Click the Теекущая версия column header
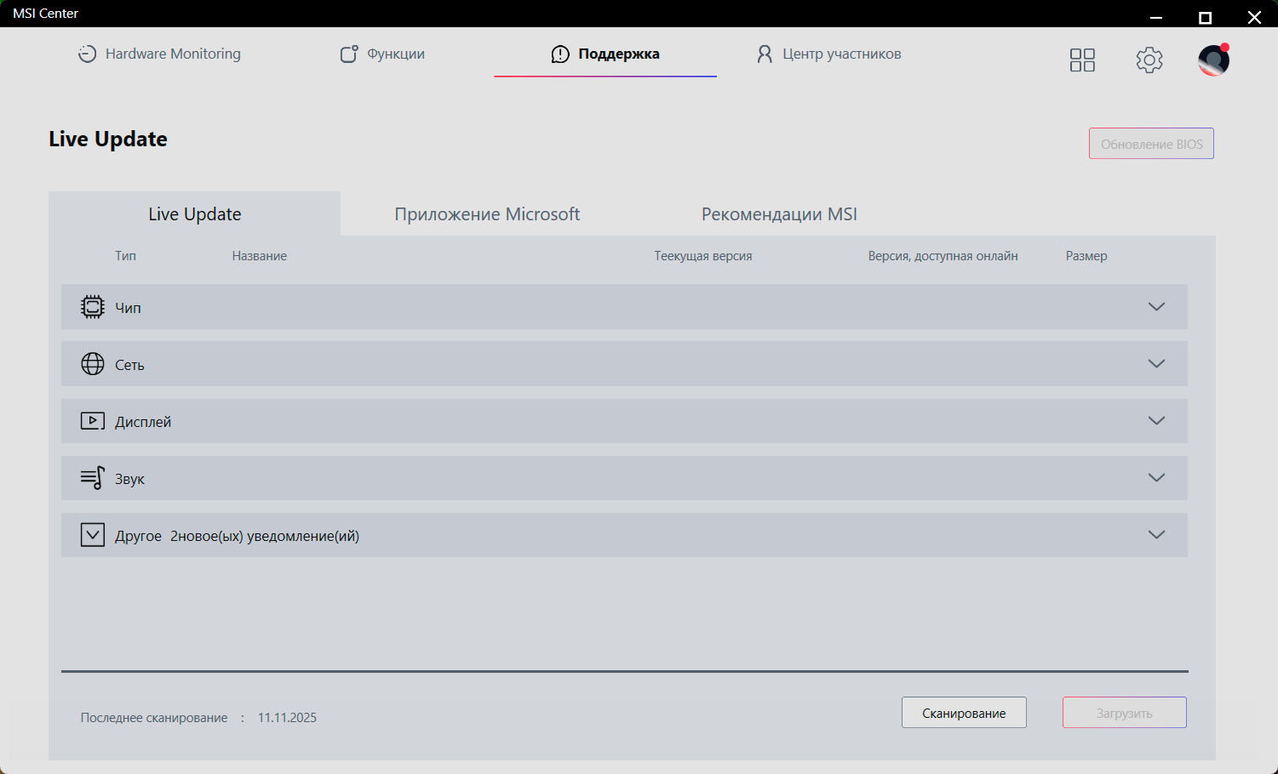Viewport: 1278px width, 774px height. pyautogui.click(x=703, y=256)
